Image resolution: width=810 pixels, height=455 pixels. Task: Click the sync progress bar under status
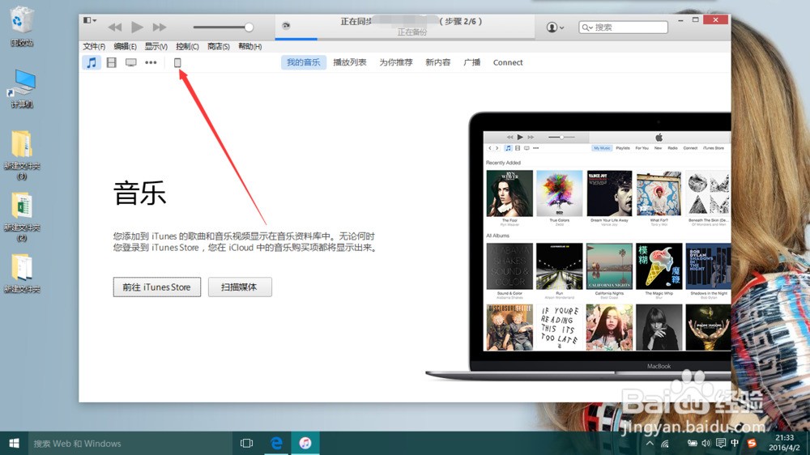click(404, 39)
